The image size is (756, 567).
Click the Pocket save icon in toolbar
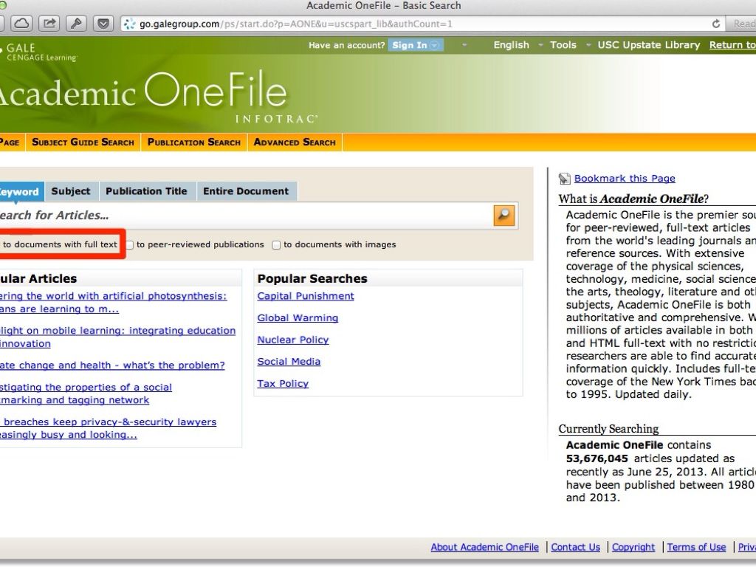[103, 24]
